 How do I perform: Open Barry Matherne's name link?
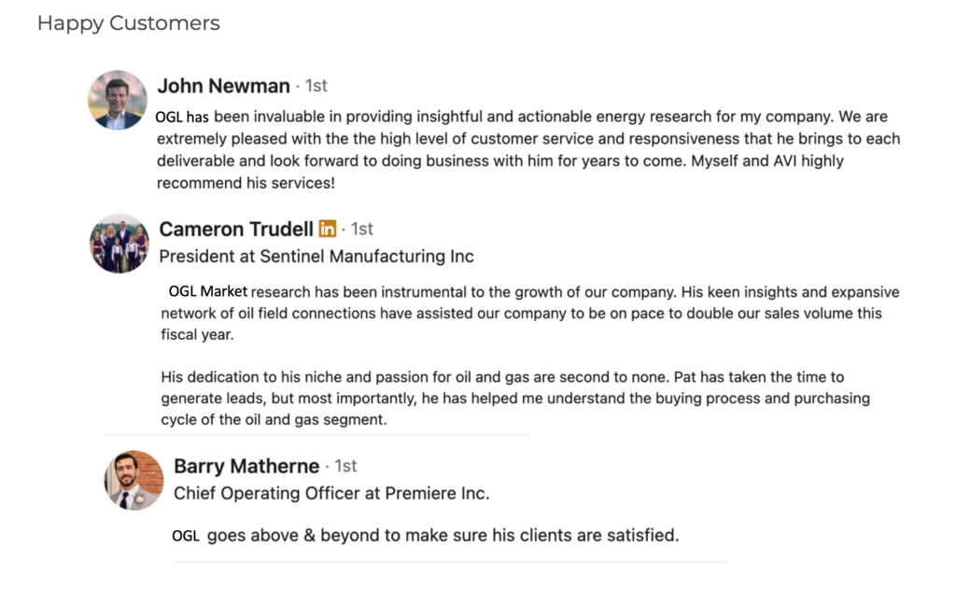(246, 467)
